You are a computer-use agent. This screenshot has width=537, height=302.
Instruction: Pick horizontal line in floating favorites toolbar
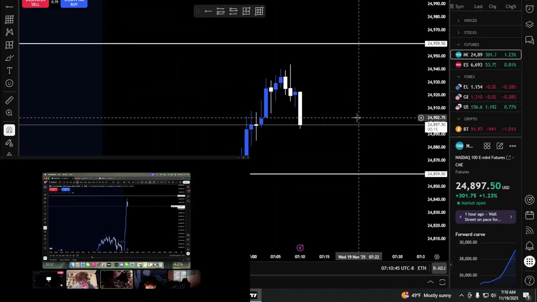point(208,11)
